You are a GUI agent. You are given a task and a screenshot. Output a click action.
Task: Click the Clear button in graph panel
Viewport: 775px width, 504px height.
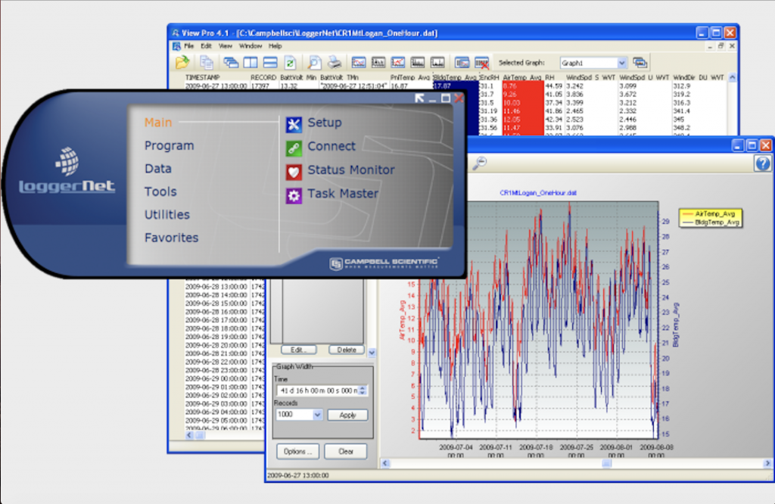pyautogui.click(x=345, y=452)
